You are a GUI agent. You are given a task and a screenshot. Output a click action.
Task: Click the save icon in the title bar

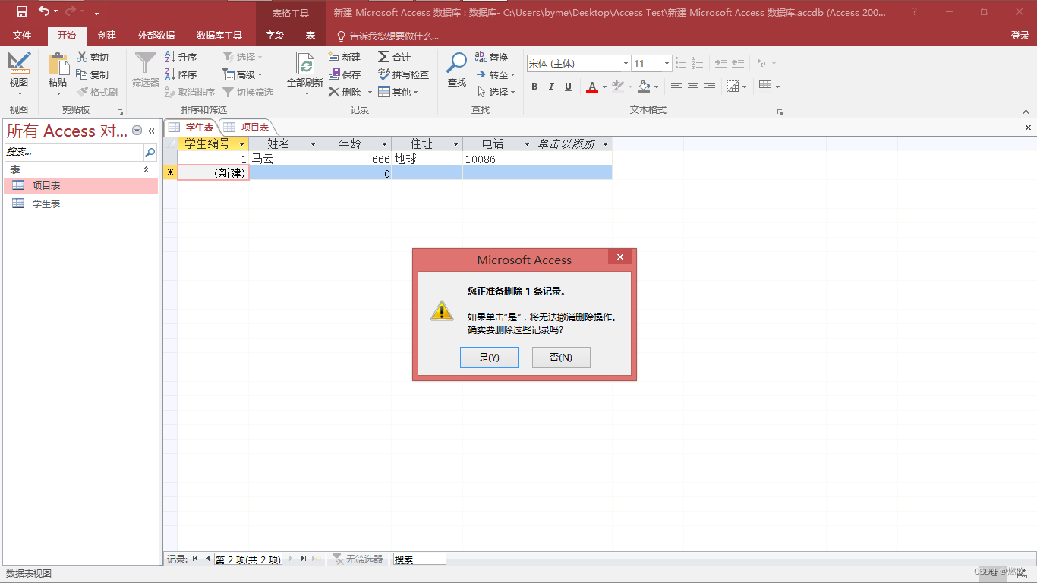pyautogui.click(x=21, y=11)
